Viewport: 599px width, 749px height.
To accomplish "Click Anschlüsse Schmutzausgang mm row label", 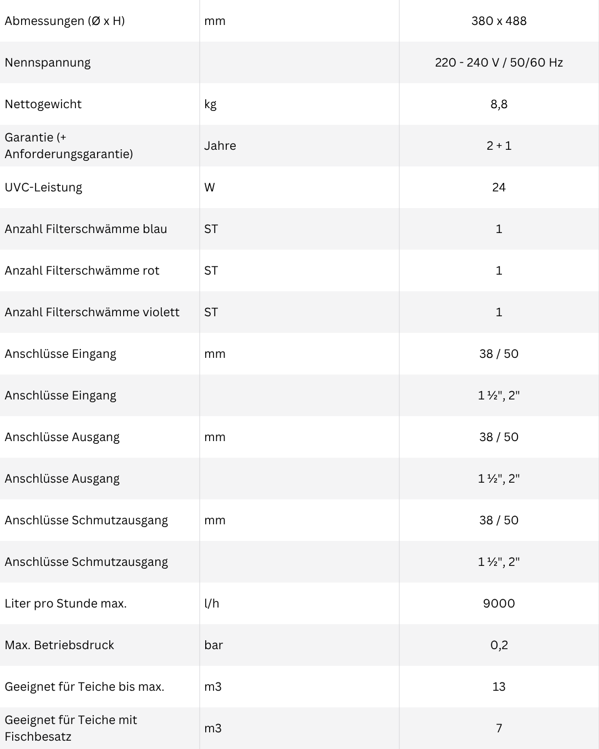I will pyautogui.click(x=87, y=520).
